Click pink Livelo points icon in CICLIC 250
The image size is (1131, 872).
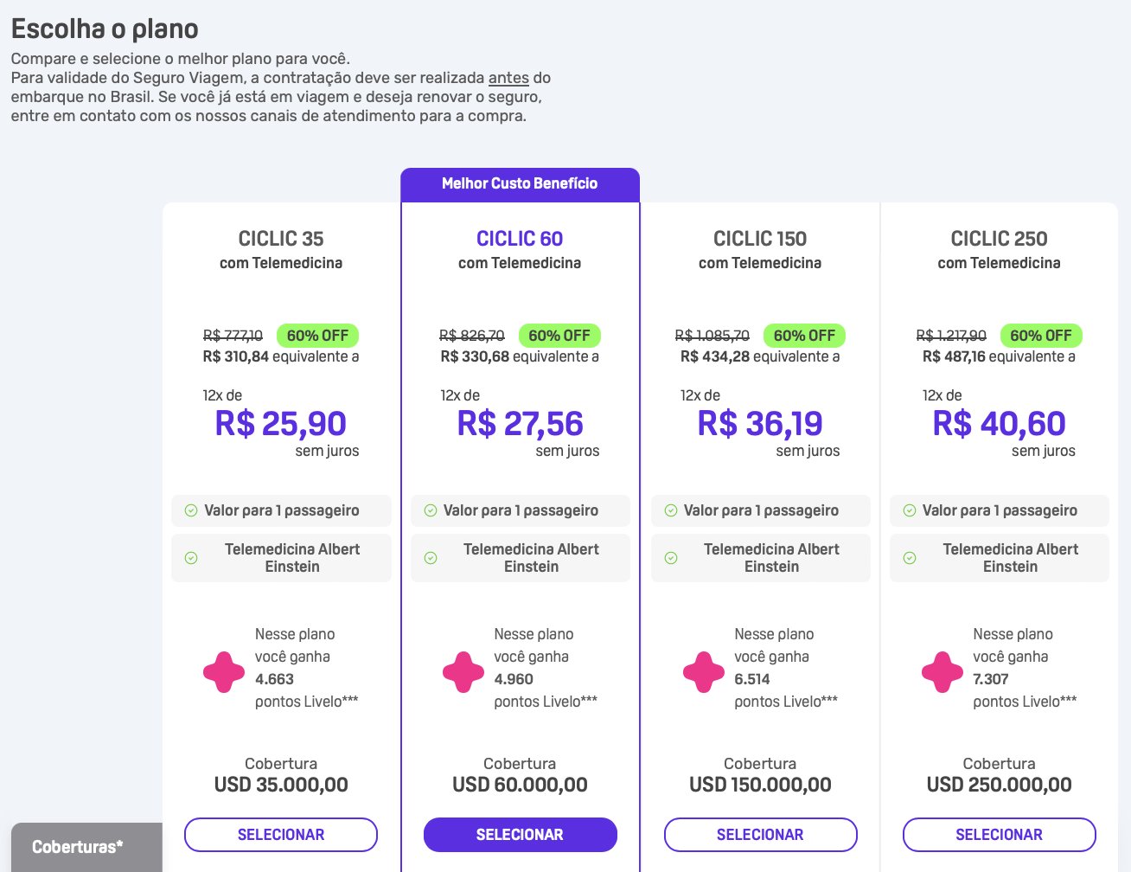click(942, 672)
